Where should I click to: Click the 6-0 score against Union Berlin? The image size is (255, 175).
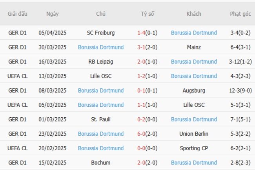(x=141, y=134)
